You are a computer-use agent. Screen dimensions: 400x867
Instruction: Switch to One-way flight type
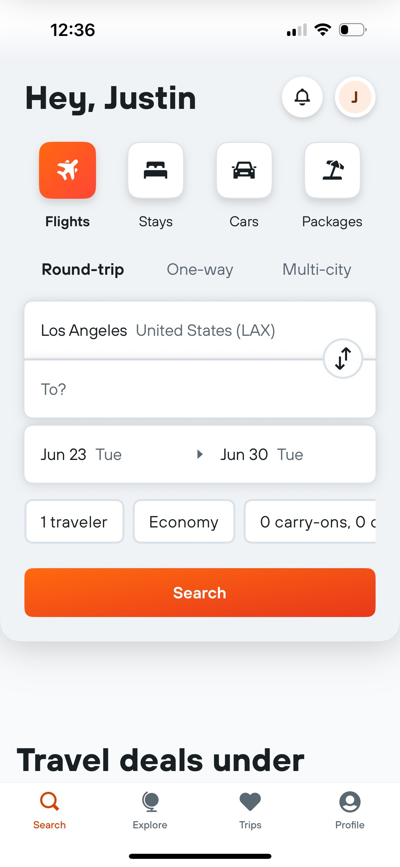tap(200, 270)
